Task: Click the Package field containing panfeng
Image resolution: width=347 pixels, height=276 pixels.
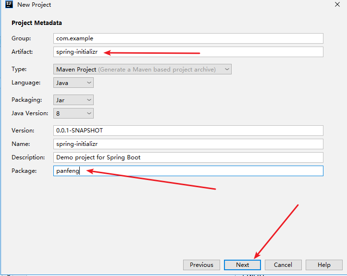Action: [188, 171]
